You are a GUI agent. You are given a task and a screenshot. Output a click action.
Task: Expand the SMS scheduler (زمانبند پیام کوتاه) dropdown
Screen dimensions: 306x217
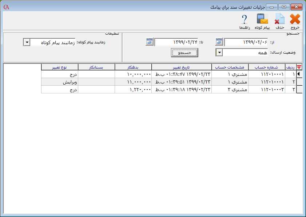(x=27, y=42)
